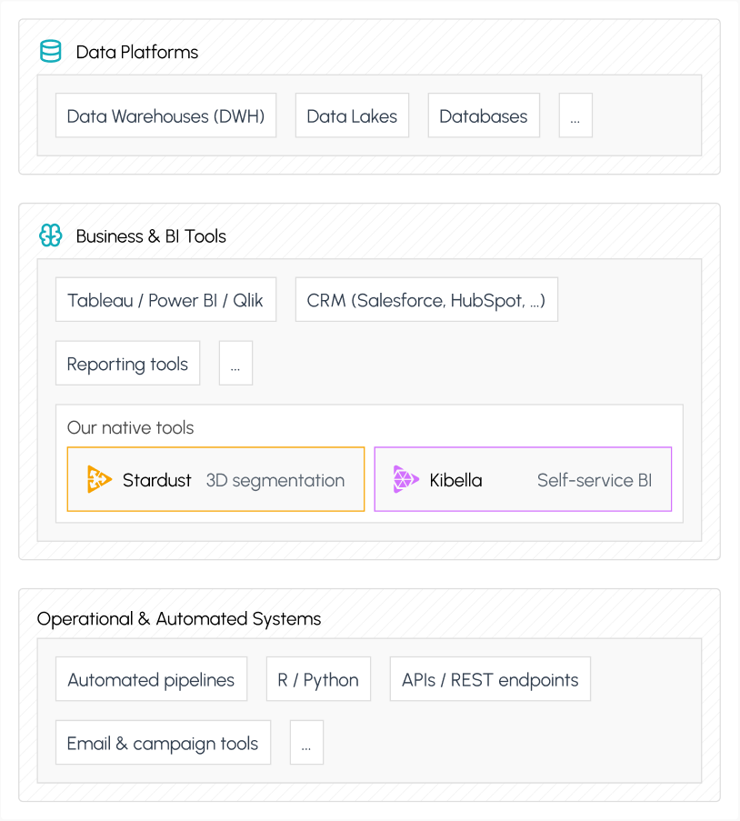740x821 pixels.
Task: Click the Data Platforms database icon
Action: [x=51, y=51]
